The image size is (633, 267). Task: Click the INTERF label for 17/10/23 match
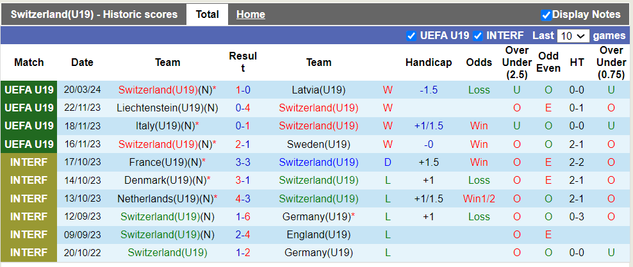pos(29,162)
